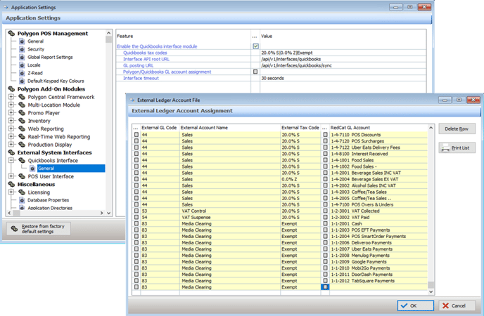Click the gear icon next to Global Report Settings

point(22,58)
